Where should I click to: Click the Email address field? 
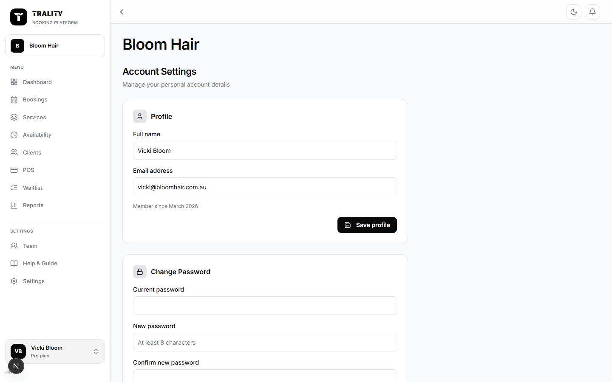(265, 187)
